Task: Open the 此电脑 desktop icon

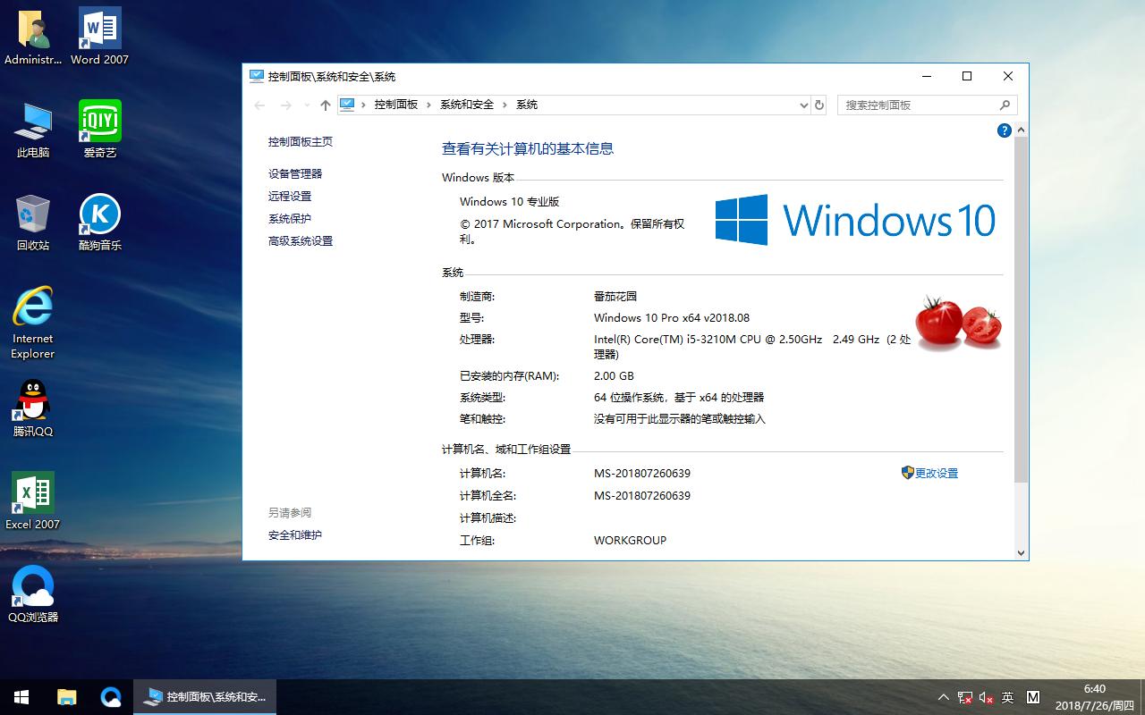Action: coord(33,130)
